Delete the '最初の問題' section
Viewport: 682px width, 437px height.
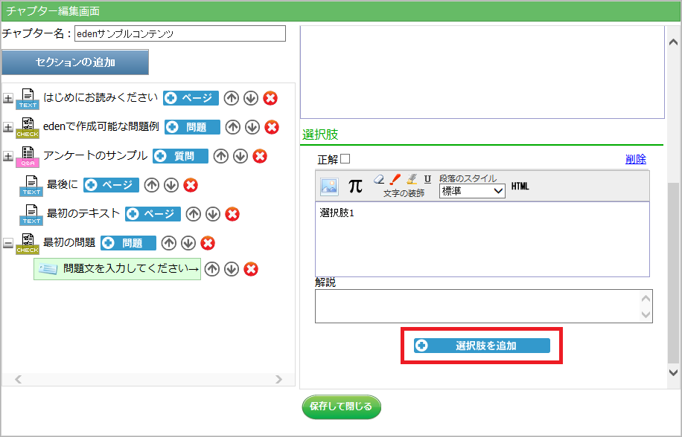tap(208, 243)
